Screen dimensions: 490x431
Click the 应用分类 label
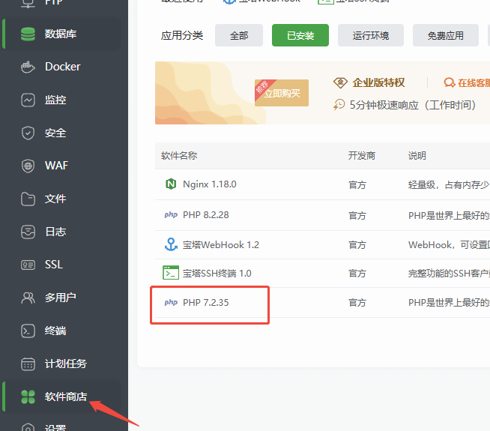click(x=182, y=35)
